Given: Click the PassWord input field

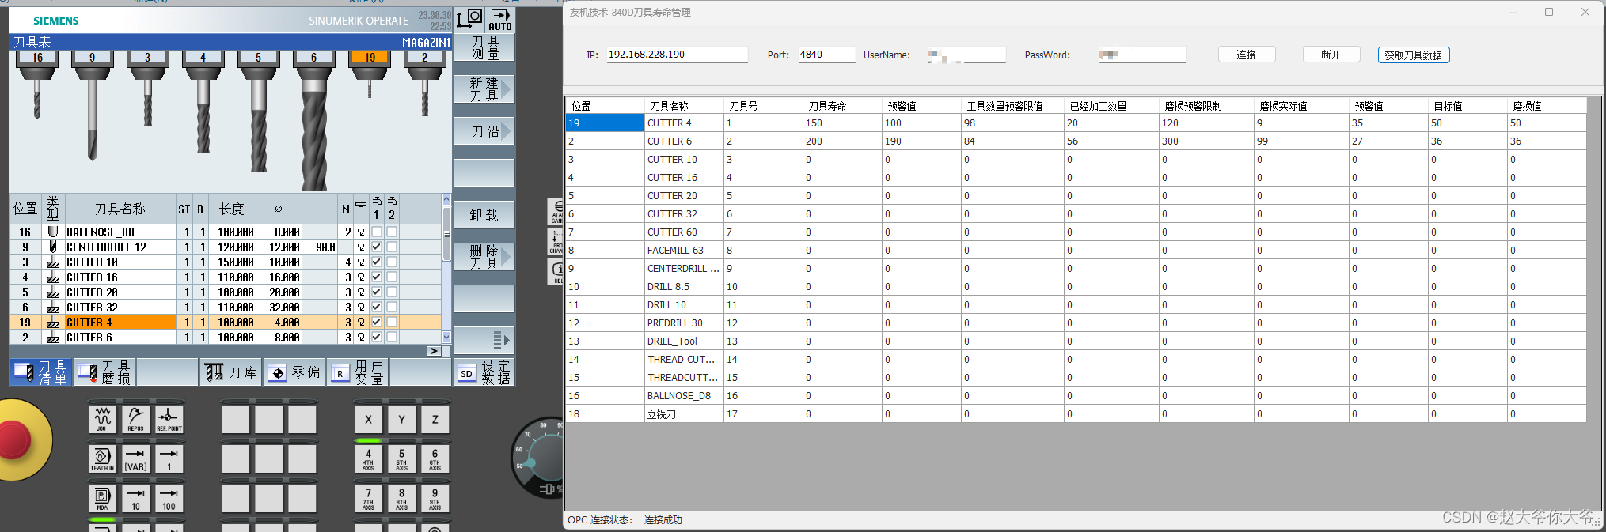Looking at the screenshot, I should click(x=1141, y=55).
